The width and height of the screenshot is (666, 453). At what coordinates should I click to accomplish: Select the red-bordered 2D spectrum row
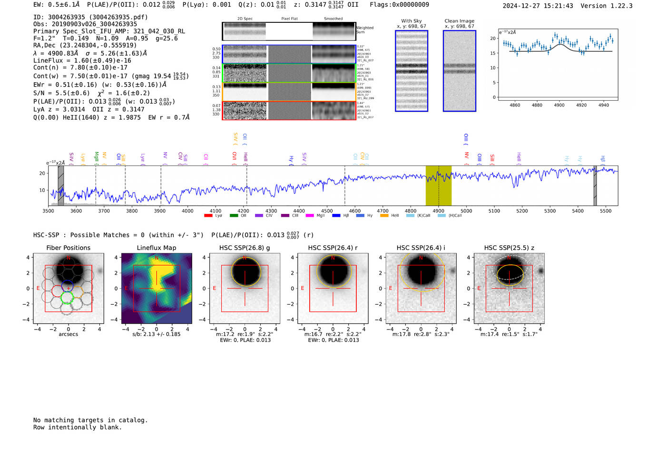289,111
